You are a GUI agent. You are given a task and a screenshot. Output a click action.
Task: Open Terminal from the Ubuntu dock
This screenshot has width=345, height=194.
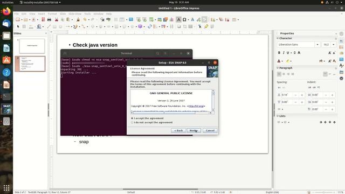6,96
